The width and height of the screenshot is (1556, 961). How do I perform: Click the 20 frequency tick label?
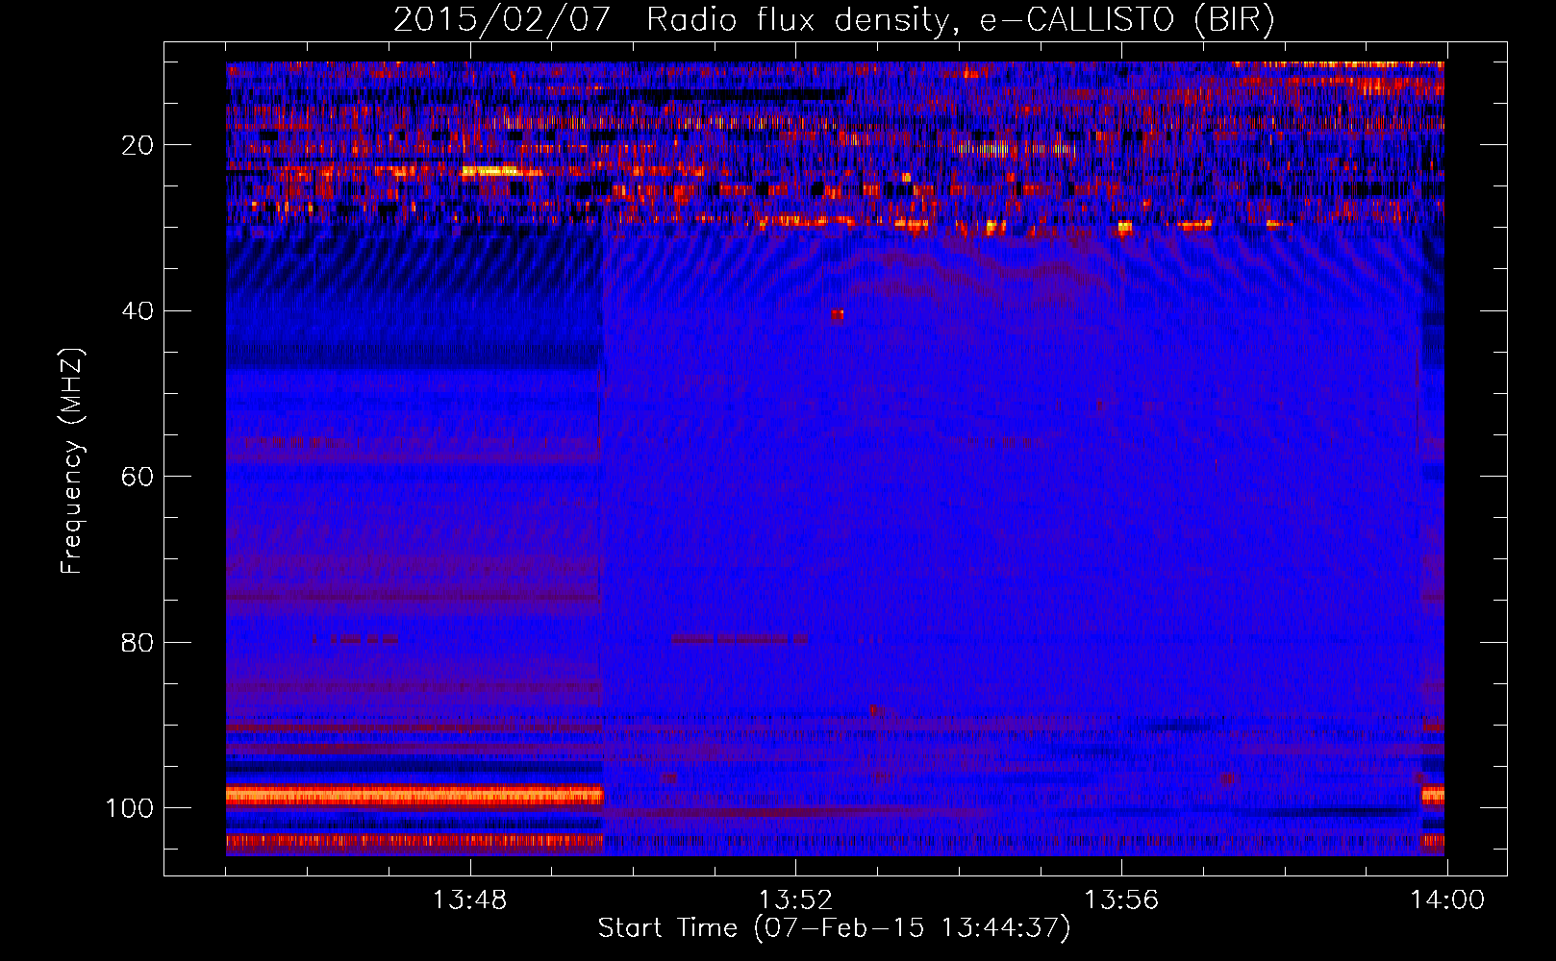[138, 145]
